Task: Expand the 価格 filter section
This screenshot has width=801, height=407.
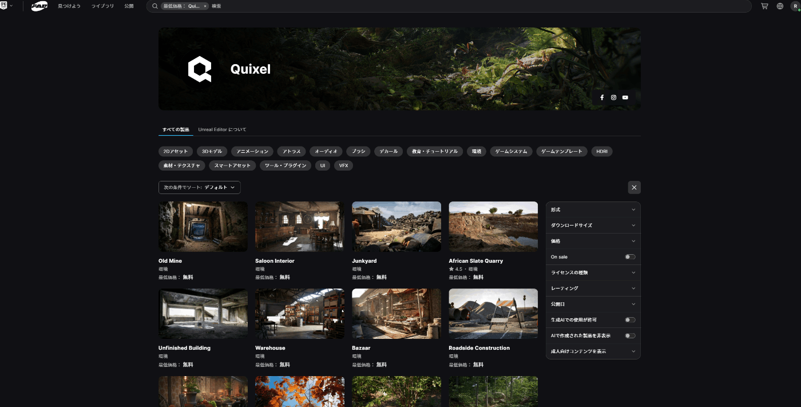Action: pyautogui.click(x=593, y=241)
